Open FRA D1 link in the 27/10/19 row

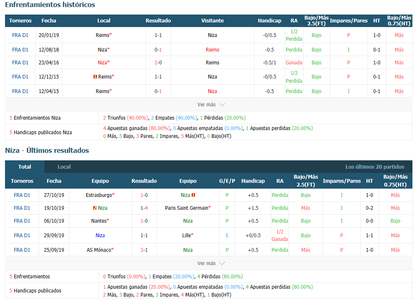point(22,195)
